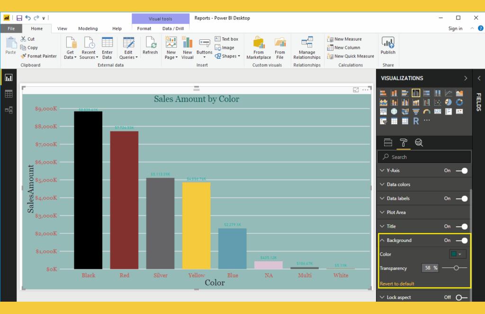Open the Fields well pane icon

pyautogui.click(x=388, y=142)
